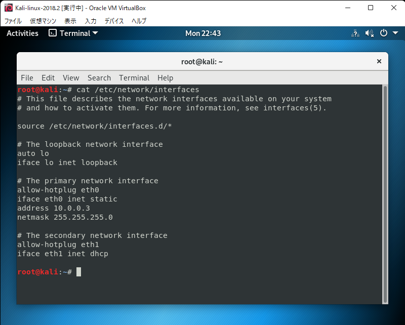Open VirtualBox デバイス menu

click(114, 21)
